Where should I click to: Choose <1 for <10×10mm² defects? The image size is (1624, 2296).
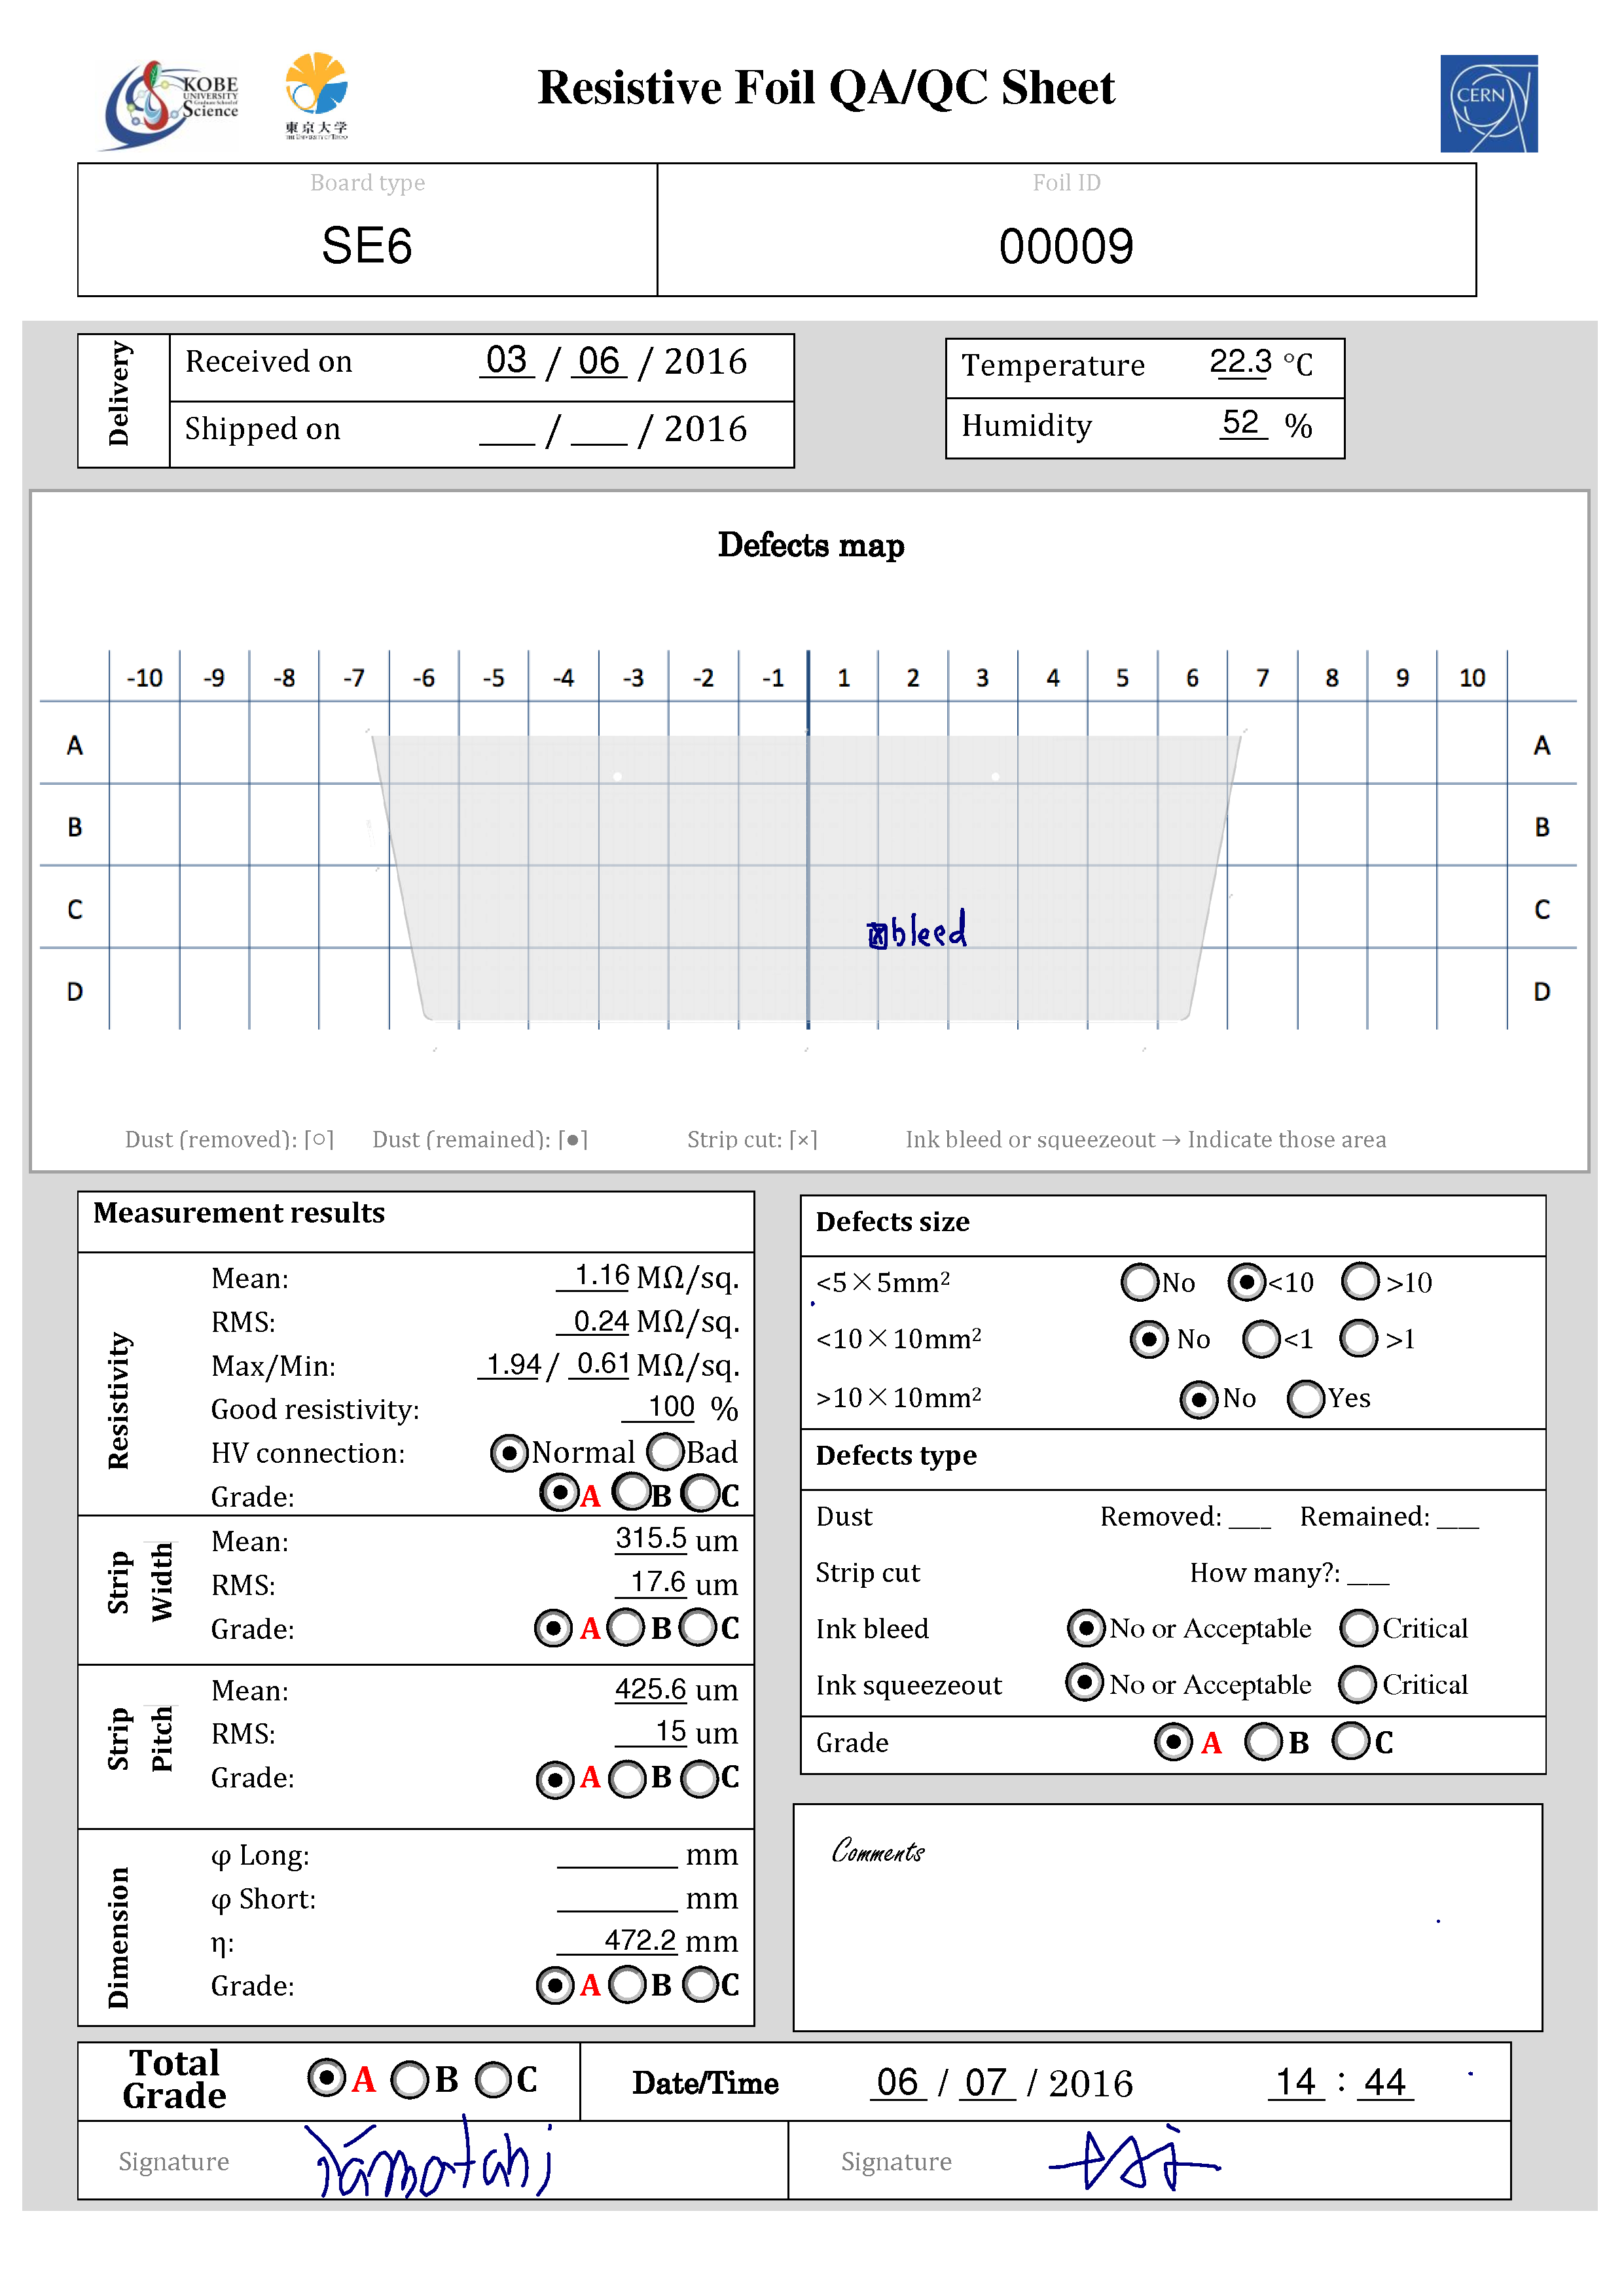tap(1261, 1339)
